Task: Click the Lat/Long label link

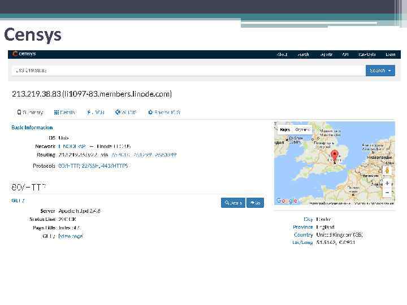Action: pyautogui.click(x=302, y=242)
